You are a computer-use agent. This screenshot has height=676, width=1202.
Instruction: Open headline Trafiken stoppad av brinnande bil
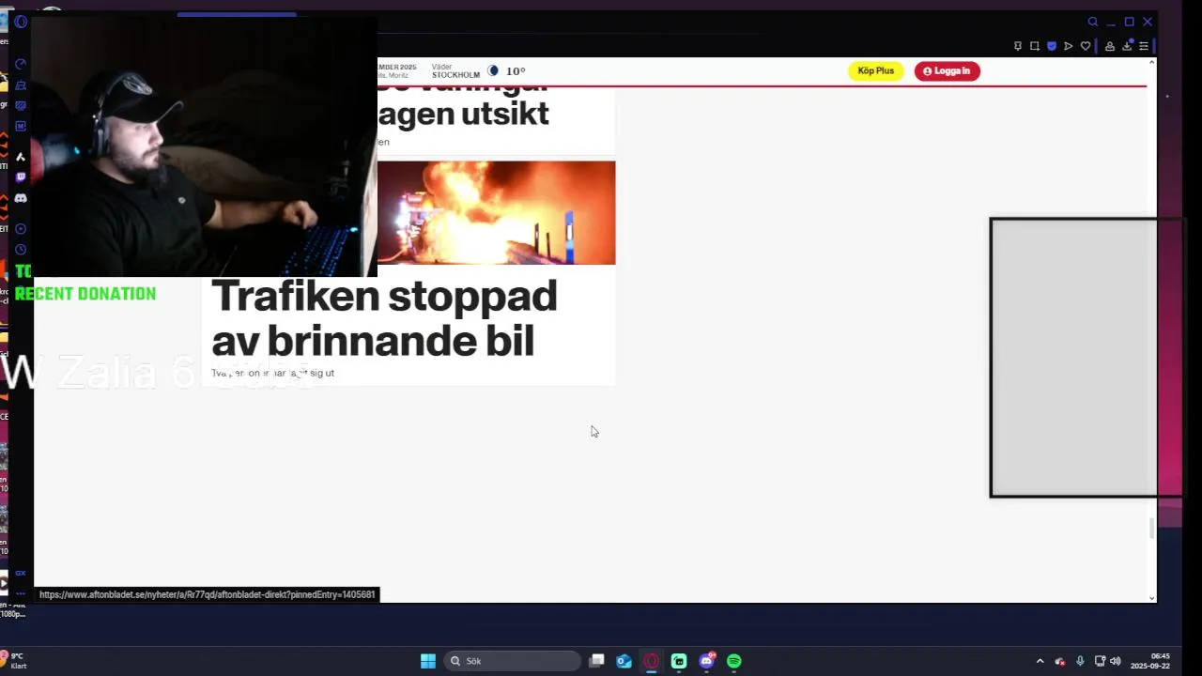(384, 318)
